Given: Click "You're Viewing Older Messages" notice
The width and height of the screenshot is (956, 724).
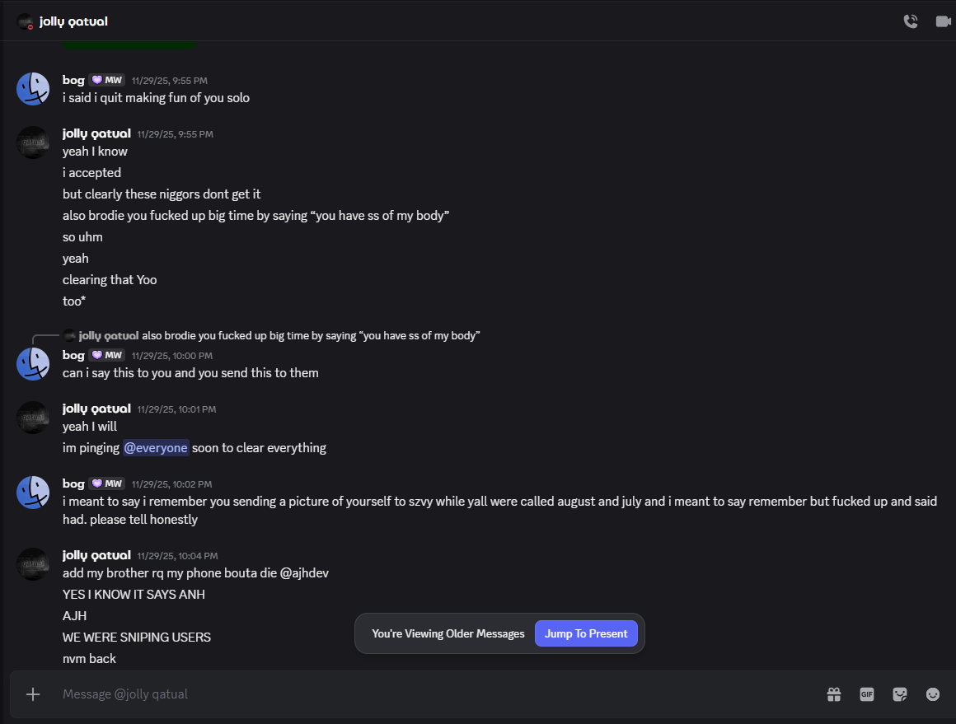Looking at the screenshot, I should 448,633.
